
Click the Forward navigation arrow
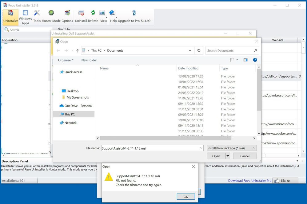[66, 51]
